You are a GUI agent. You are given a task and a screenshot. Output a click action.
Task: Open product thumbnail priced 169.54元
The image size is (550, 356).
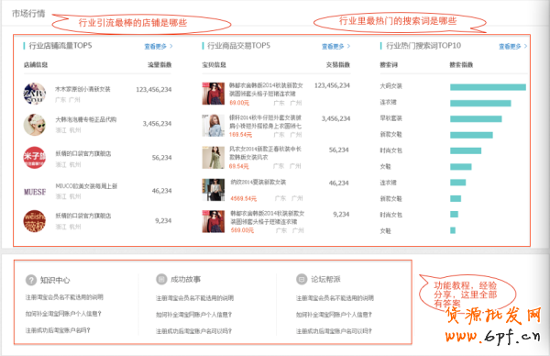pos(214,126)
